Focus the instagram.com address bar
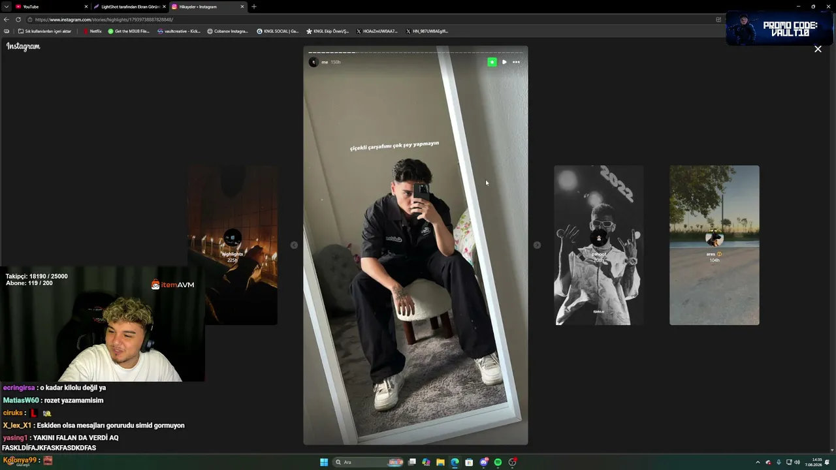 click(x=372, y=20)
